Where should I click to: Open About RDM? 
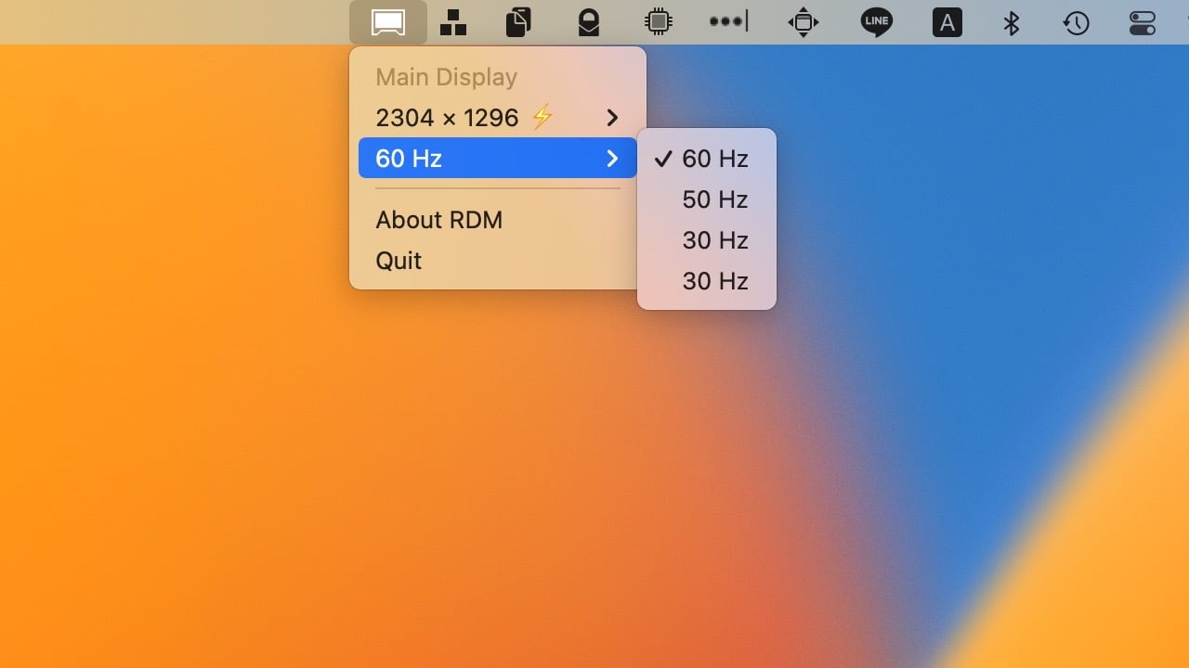click(438, 220)
